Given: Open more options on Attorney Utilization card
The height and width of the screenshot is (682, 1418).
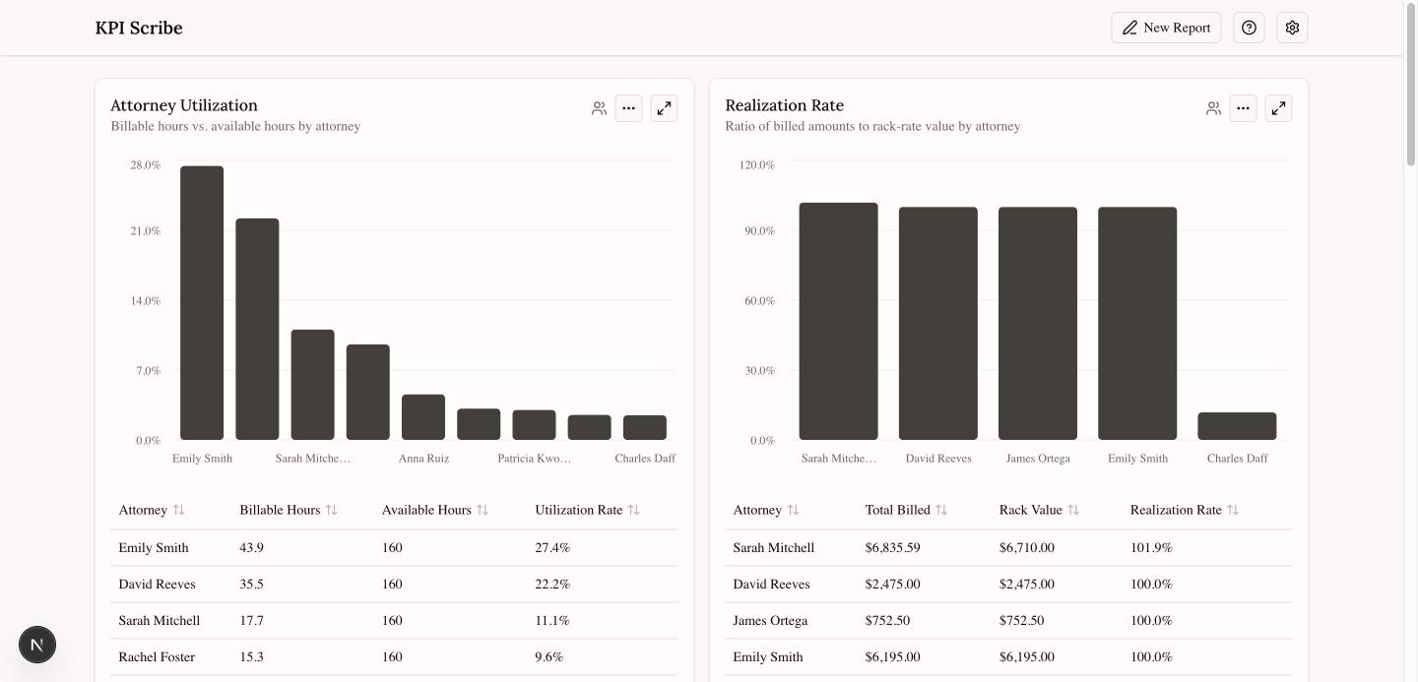Looking at the screenshot, I should [x=628, y=108].
